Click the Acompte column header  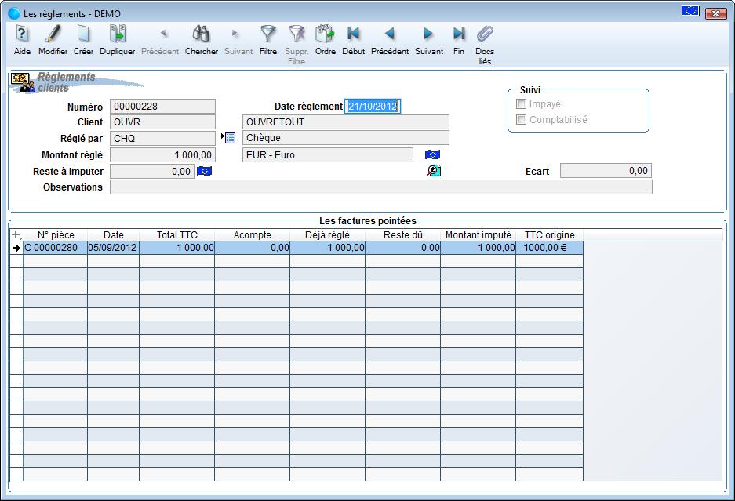(252, 234)
